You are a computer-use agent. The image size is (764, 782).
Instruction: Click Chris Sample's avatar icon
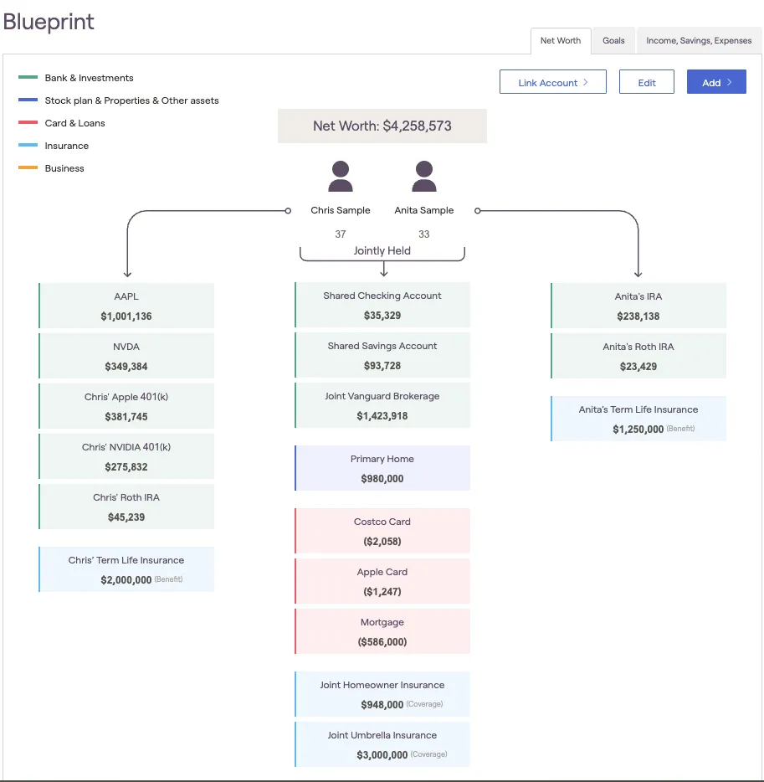341,177
